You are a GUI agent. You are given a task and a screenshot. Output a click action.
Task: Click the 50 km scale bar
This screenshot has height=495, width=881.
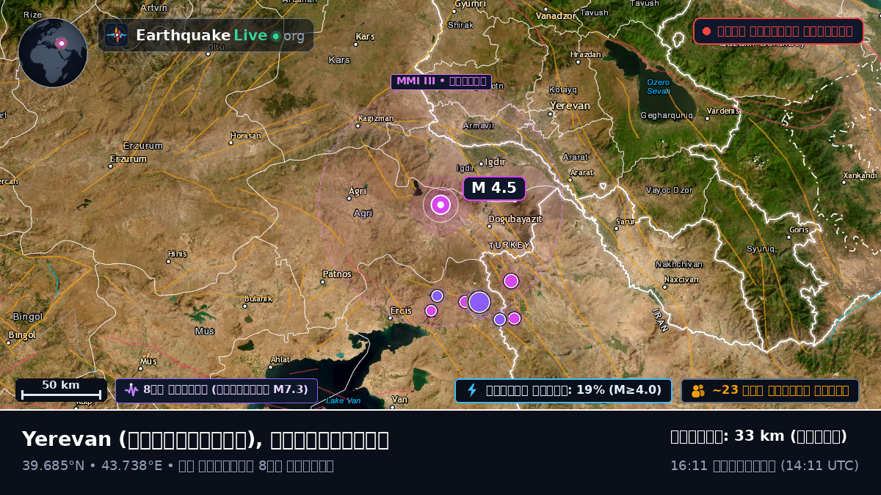61,390
